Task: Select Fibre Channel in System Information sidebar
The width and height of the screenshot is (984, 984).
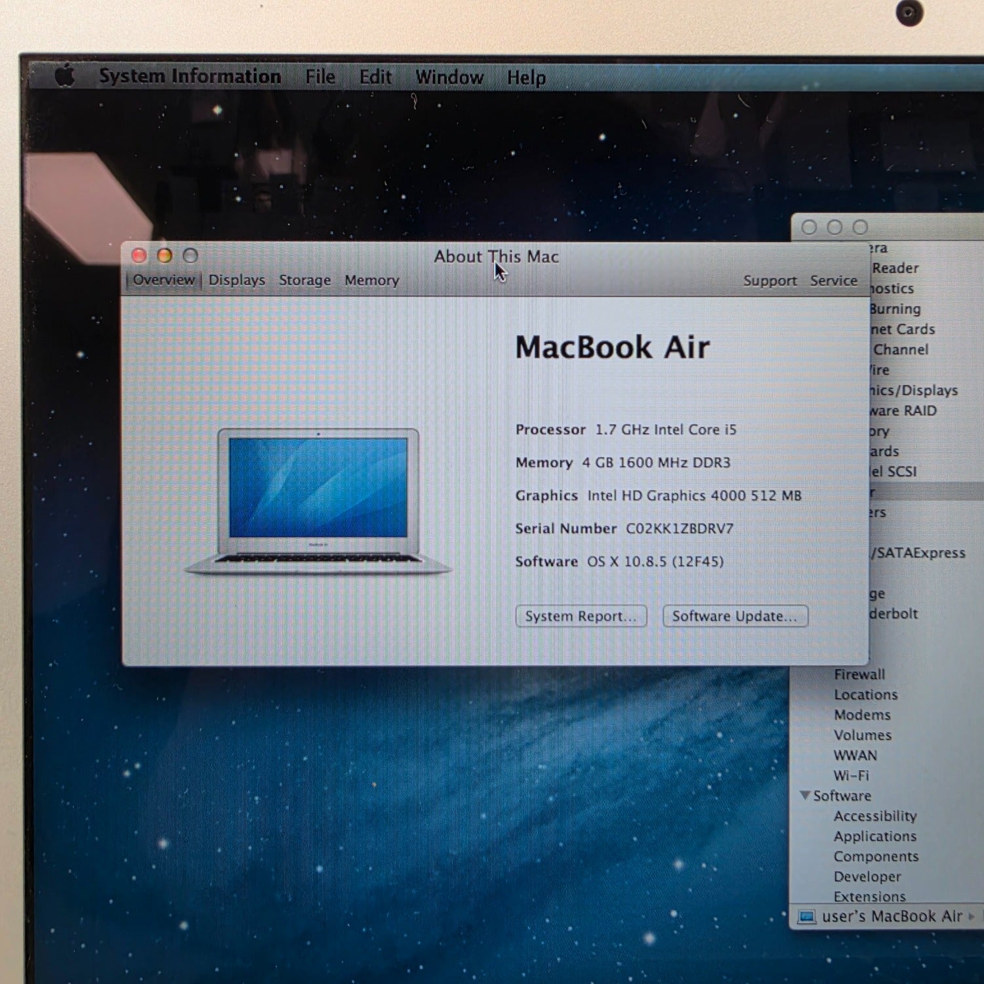Action: (900, 350)
